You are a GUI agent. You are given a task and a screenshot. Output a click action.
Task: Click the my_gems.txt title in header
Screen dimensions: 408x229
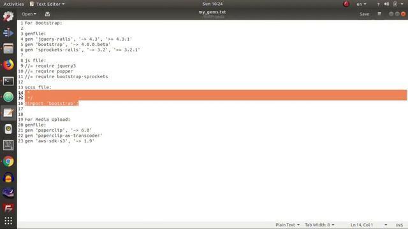pos(212,12)
